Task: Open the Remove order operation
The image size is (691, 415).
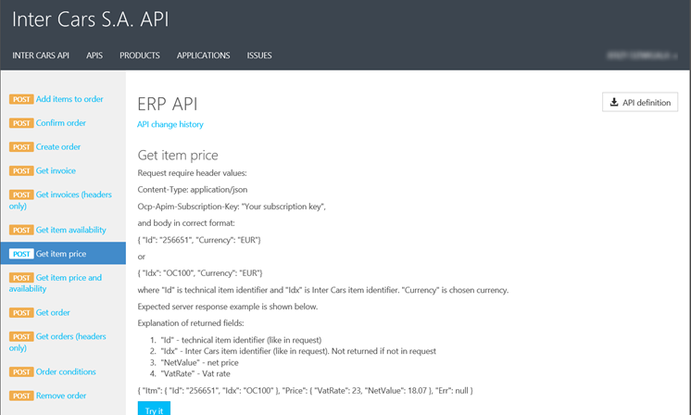Action: coord(62,396)
